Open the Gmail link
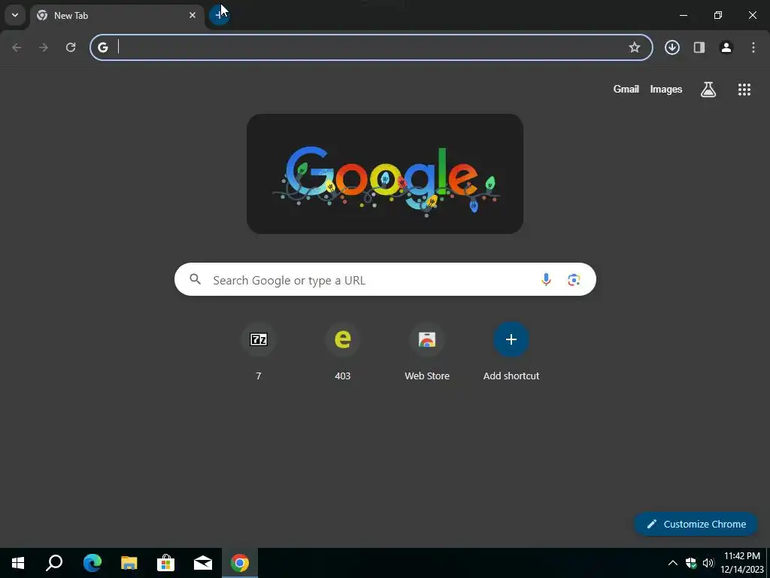Viewport: 770px width, 578px height. click(626, 89)
